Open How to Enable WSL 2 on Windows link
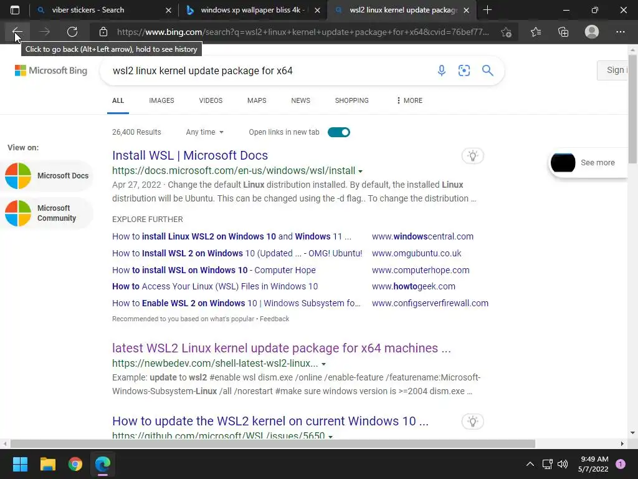Viewport: 638px width, 479px height. click(236, 303)
